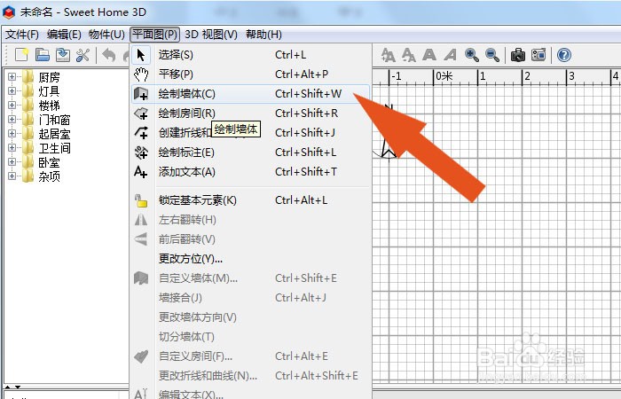Open preferences via the tools icon

click(x=83, y=55)
